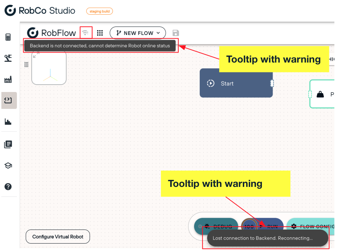Click the wifi connection status icon

[86, 33]
